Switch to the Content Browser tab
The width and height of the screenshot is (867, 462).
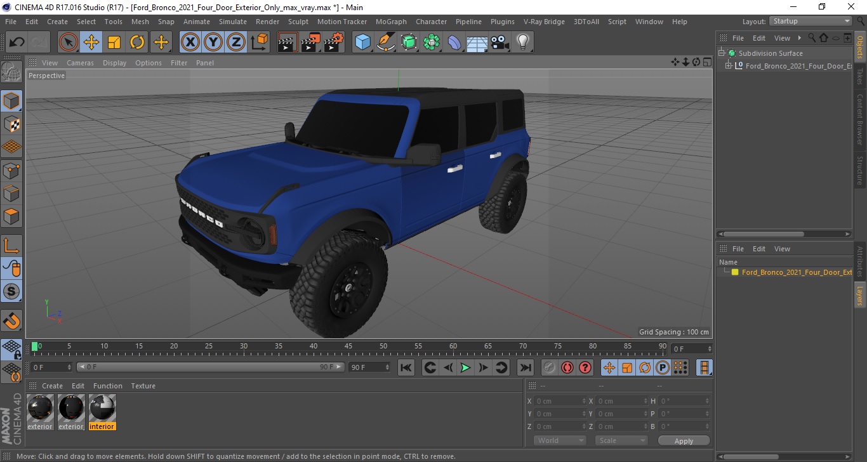coord(860,119)
